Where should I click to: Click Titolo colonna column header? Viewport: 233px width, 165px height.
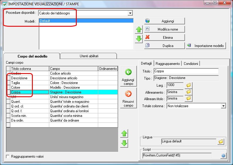pyautogui.click(x=30, y=69)
